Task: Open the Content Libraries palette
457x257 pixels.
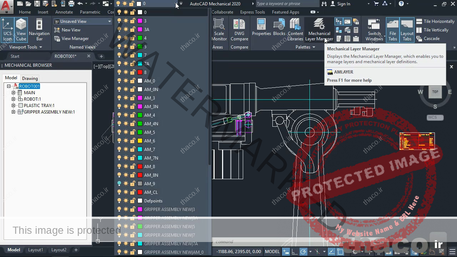Action: click(x=295, y=30)
